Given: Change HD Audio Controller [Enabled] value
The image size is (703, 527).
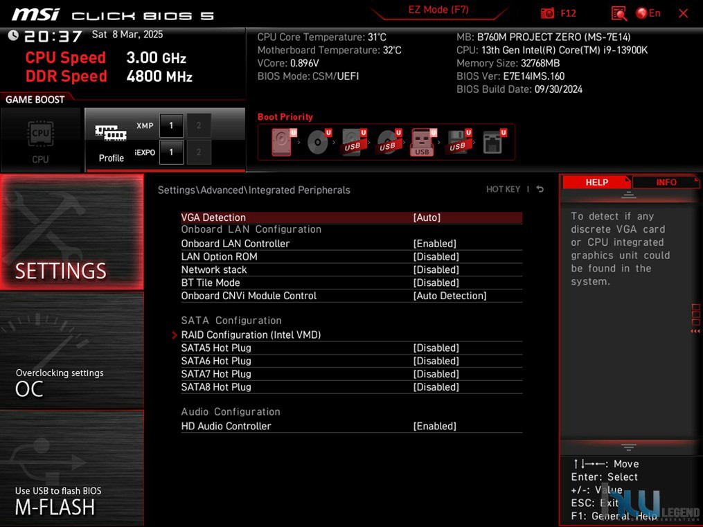Looking at the screenshot, I should 434,426.
